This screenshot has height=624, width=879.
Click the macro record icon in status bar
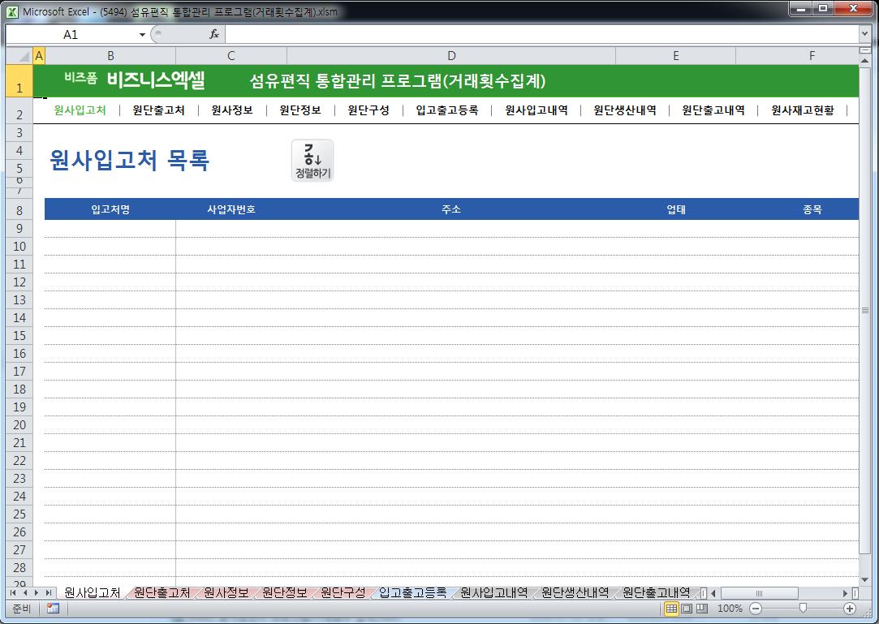[53, 608]
